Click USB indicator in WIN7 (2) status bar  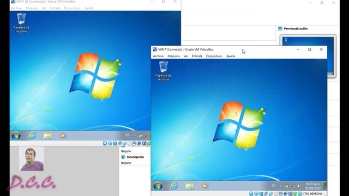coord(124,143)
